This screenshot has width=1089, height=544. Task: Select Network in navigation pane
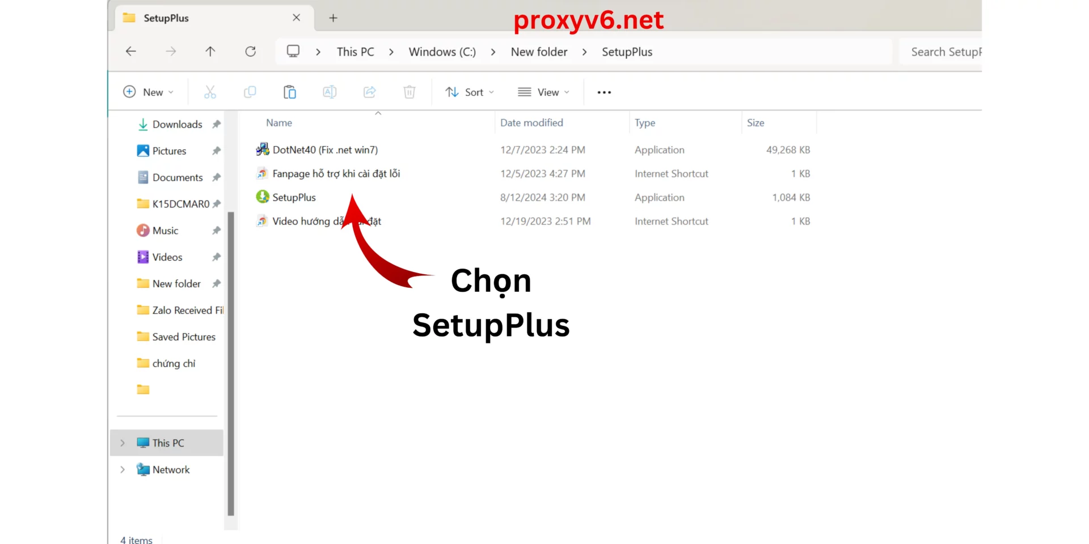(171, 469)
